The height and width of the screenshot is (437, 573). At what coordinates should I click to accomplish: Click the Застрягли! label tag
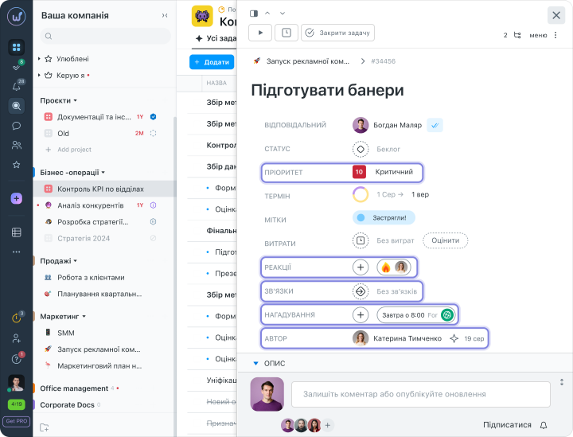(384, 217)
